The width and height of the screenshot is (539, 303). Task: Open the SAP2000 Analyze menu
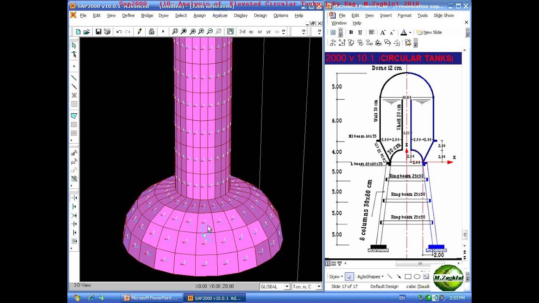220,16
